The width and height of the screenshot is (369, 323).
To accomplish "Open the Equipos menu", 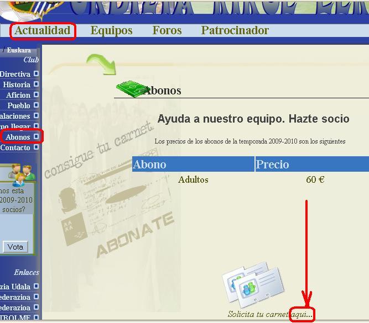I will 111,30.
